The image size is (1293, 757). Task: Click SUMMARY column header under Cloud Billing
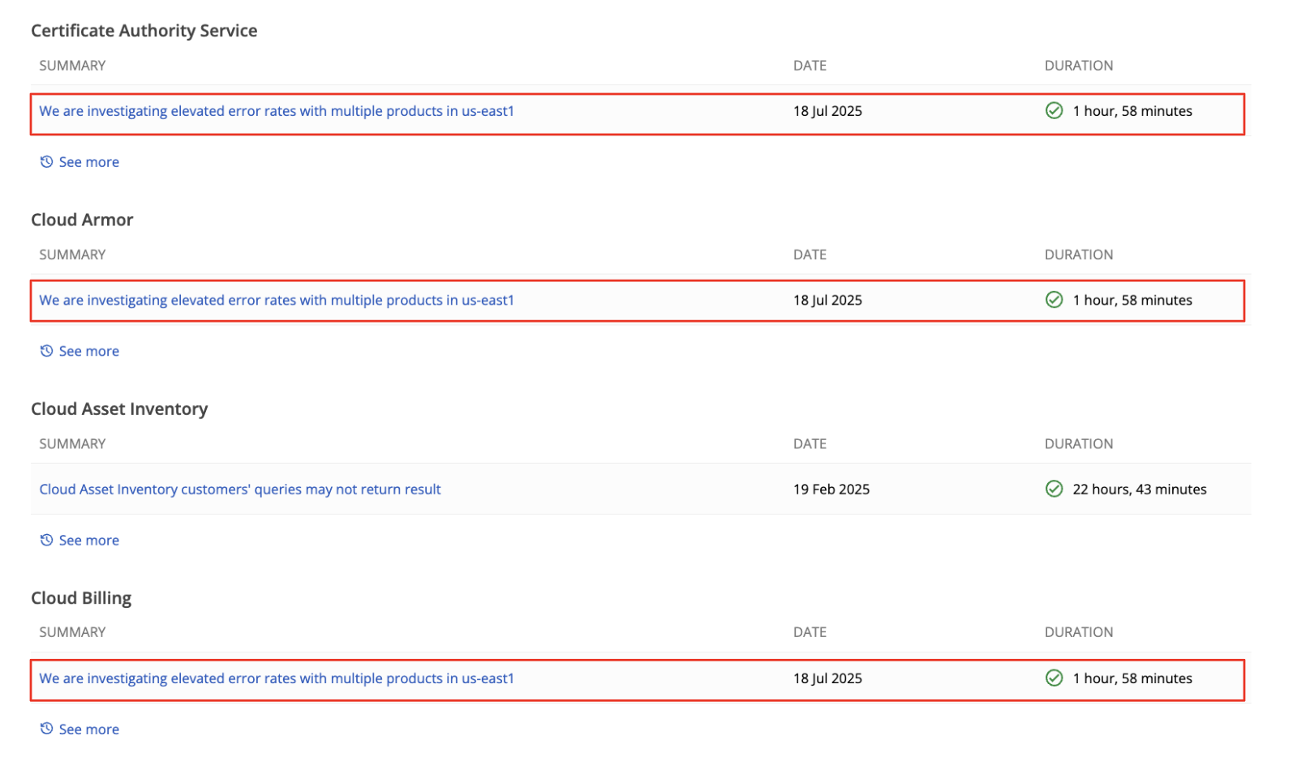click(x=72, y=632)
